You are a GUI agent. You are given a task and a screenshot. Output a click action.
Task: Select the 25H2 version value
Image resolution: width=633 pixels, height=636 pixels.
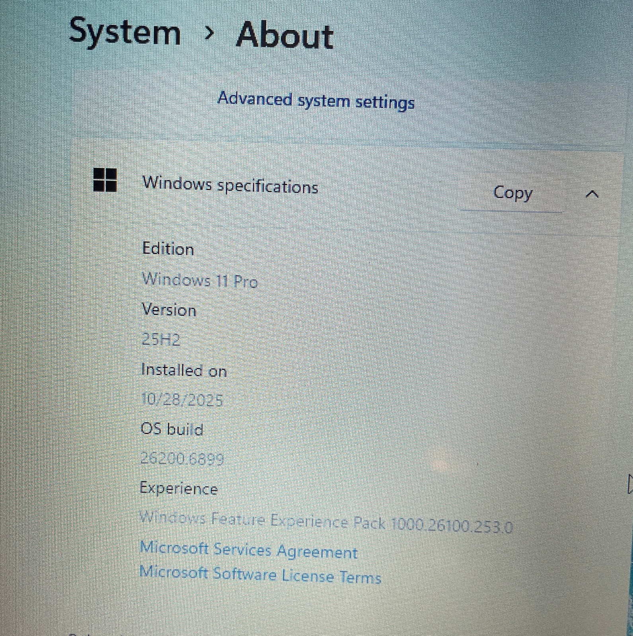click(x=161, y=339)
